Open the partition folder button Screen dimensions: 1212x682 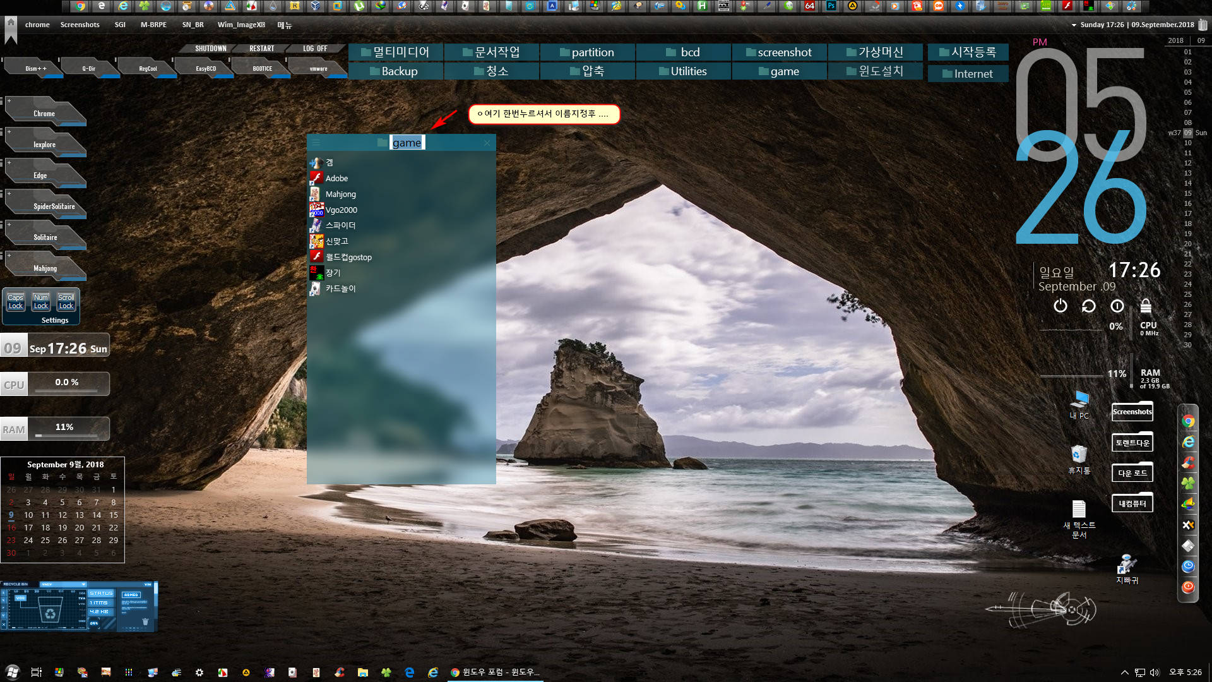tap(588, 52)
